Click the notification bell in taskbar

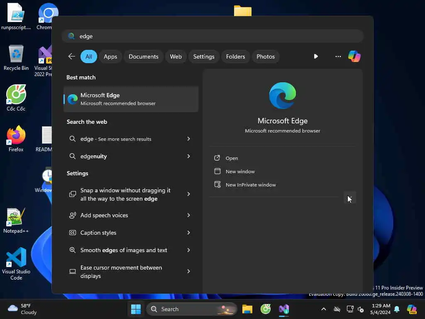(x=397, y=309)
